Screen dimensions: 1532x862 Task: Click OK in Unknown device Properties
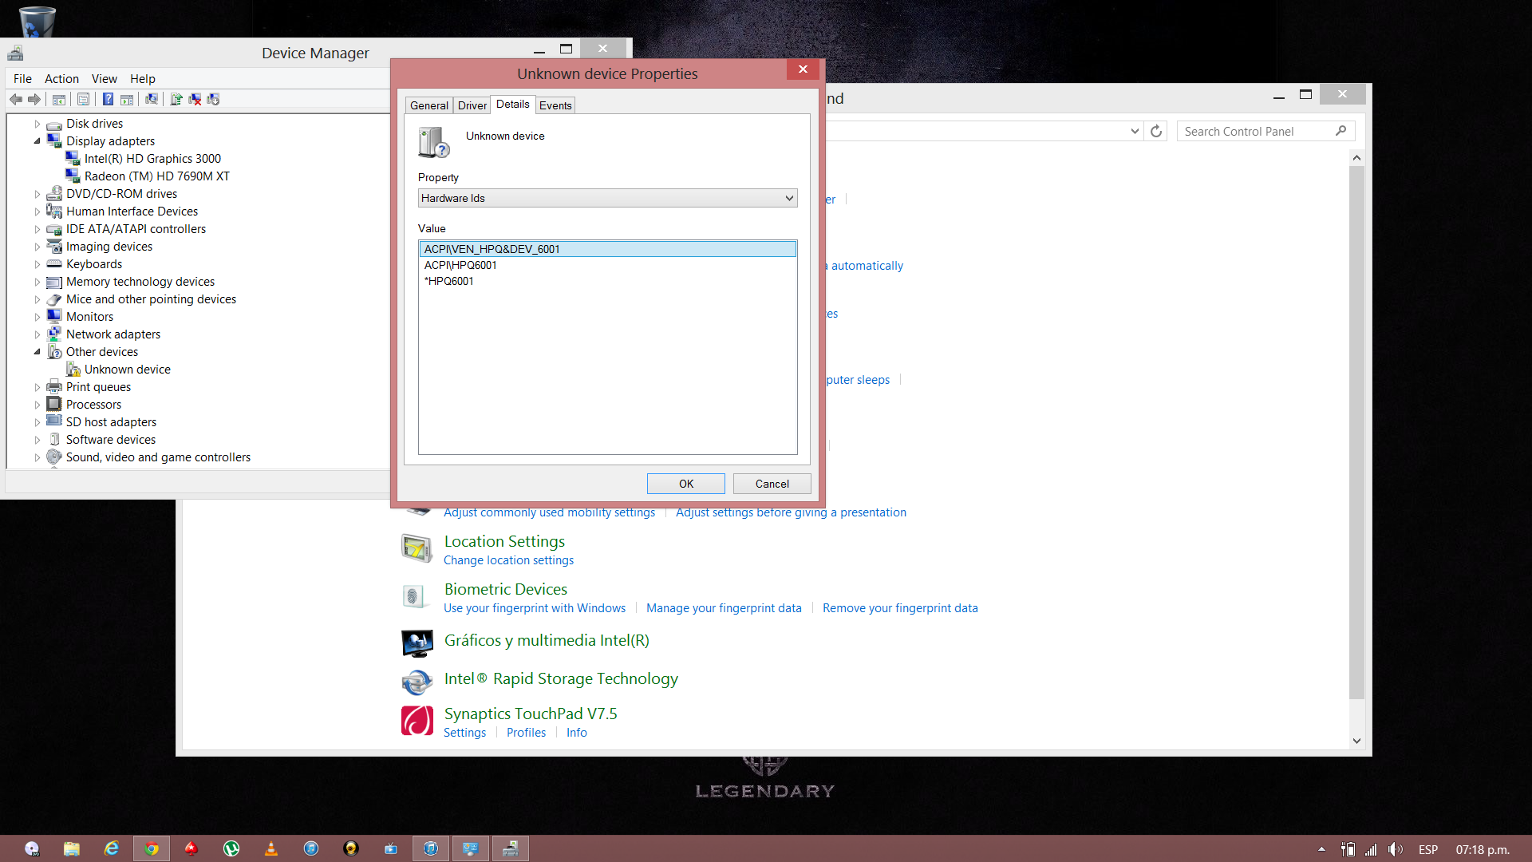click(686, 484)
